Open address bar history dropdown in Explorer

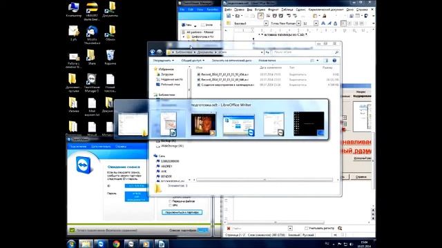[262, 52]
